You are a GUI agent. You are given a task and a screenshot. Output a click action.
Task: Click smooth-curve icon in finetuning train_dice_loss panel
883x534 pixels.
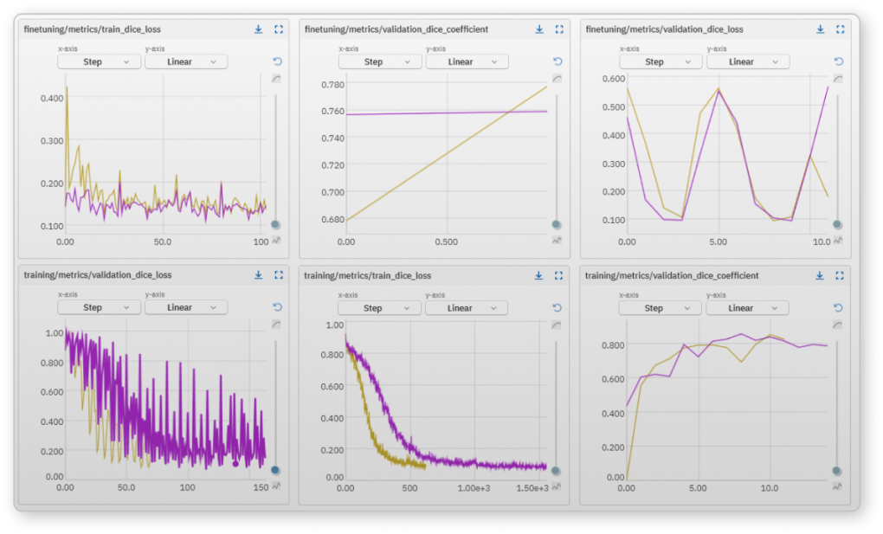click(x=276, y=79)
